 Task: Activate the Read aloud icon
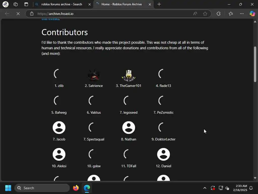(x=195, y=14)
